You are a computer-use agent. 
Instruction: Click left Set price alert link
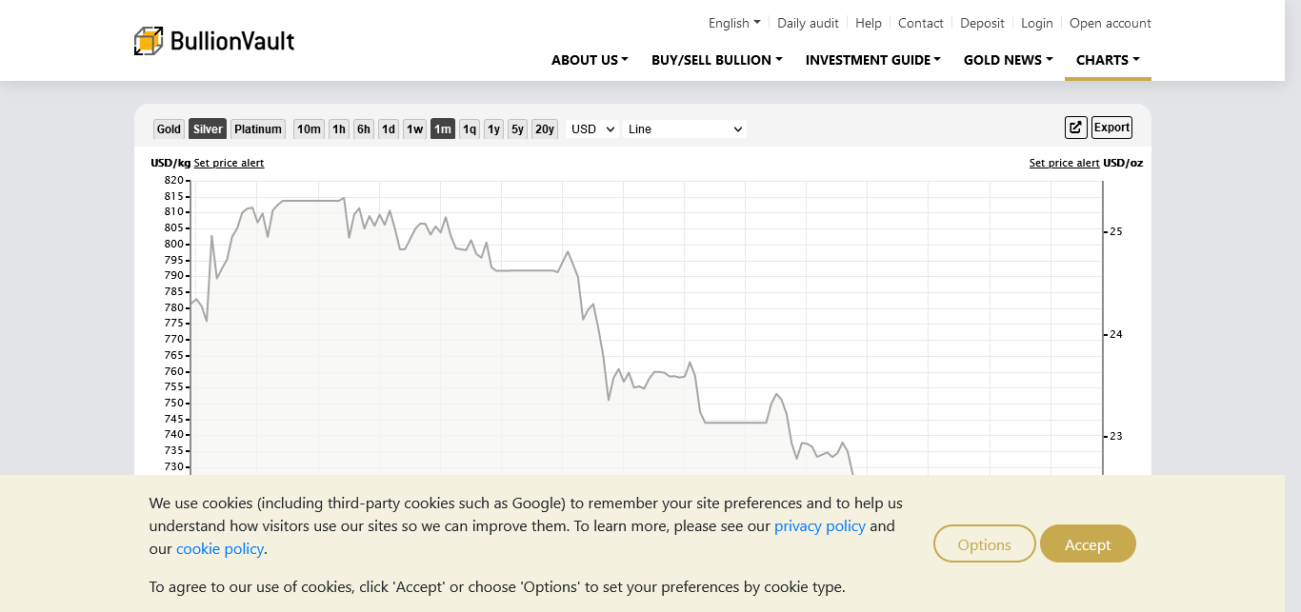coord(229,163)
